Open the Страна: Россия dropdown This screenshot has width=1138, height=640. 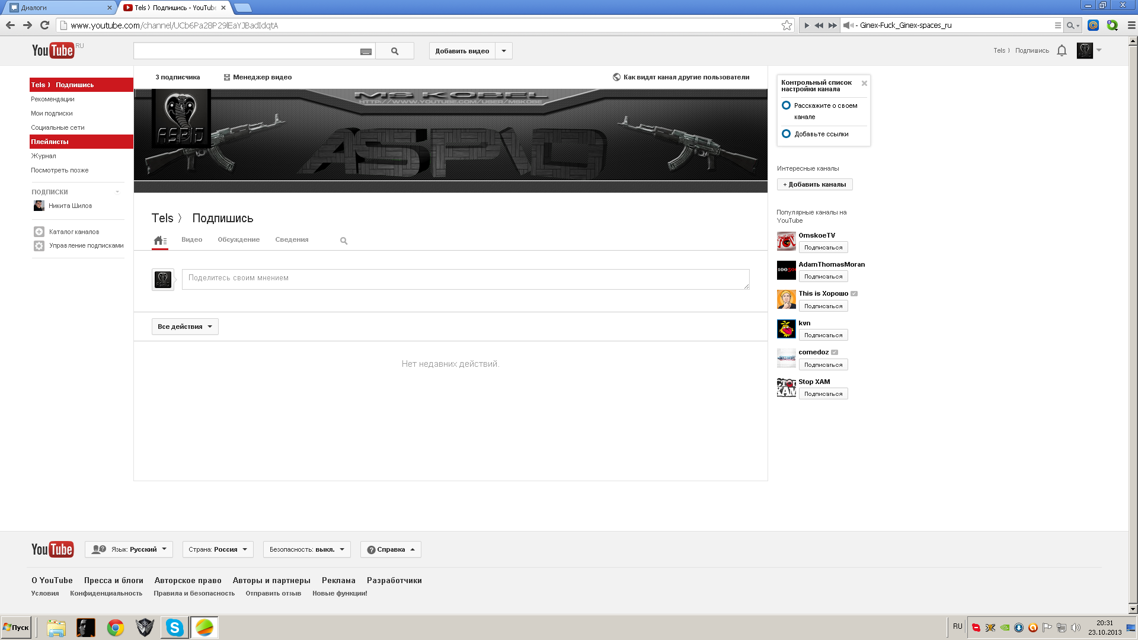[x=218, y=549]
